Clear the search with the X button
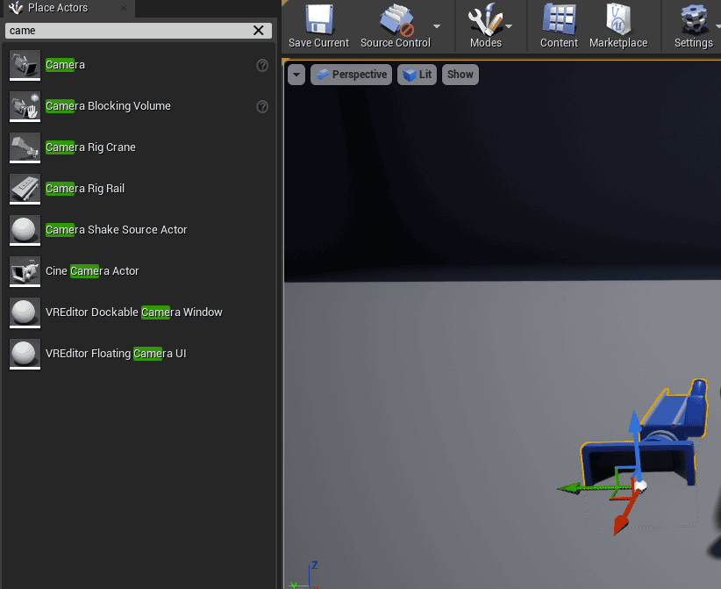721x589 pixels. pos(259,30)
